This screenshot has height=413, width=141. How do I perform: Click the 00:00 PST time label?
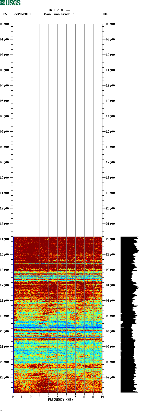pos(4,24)
